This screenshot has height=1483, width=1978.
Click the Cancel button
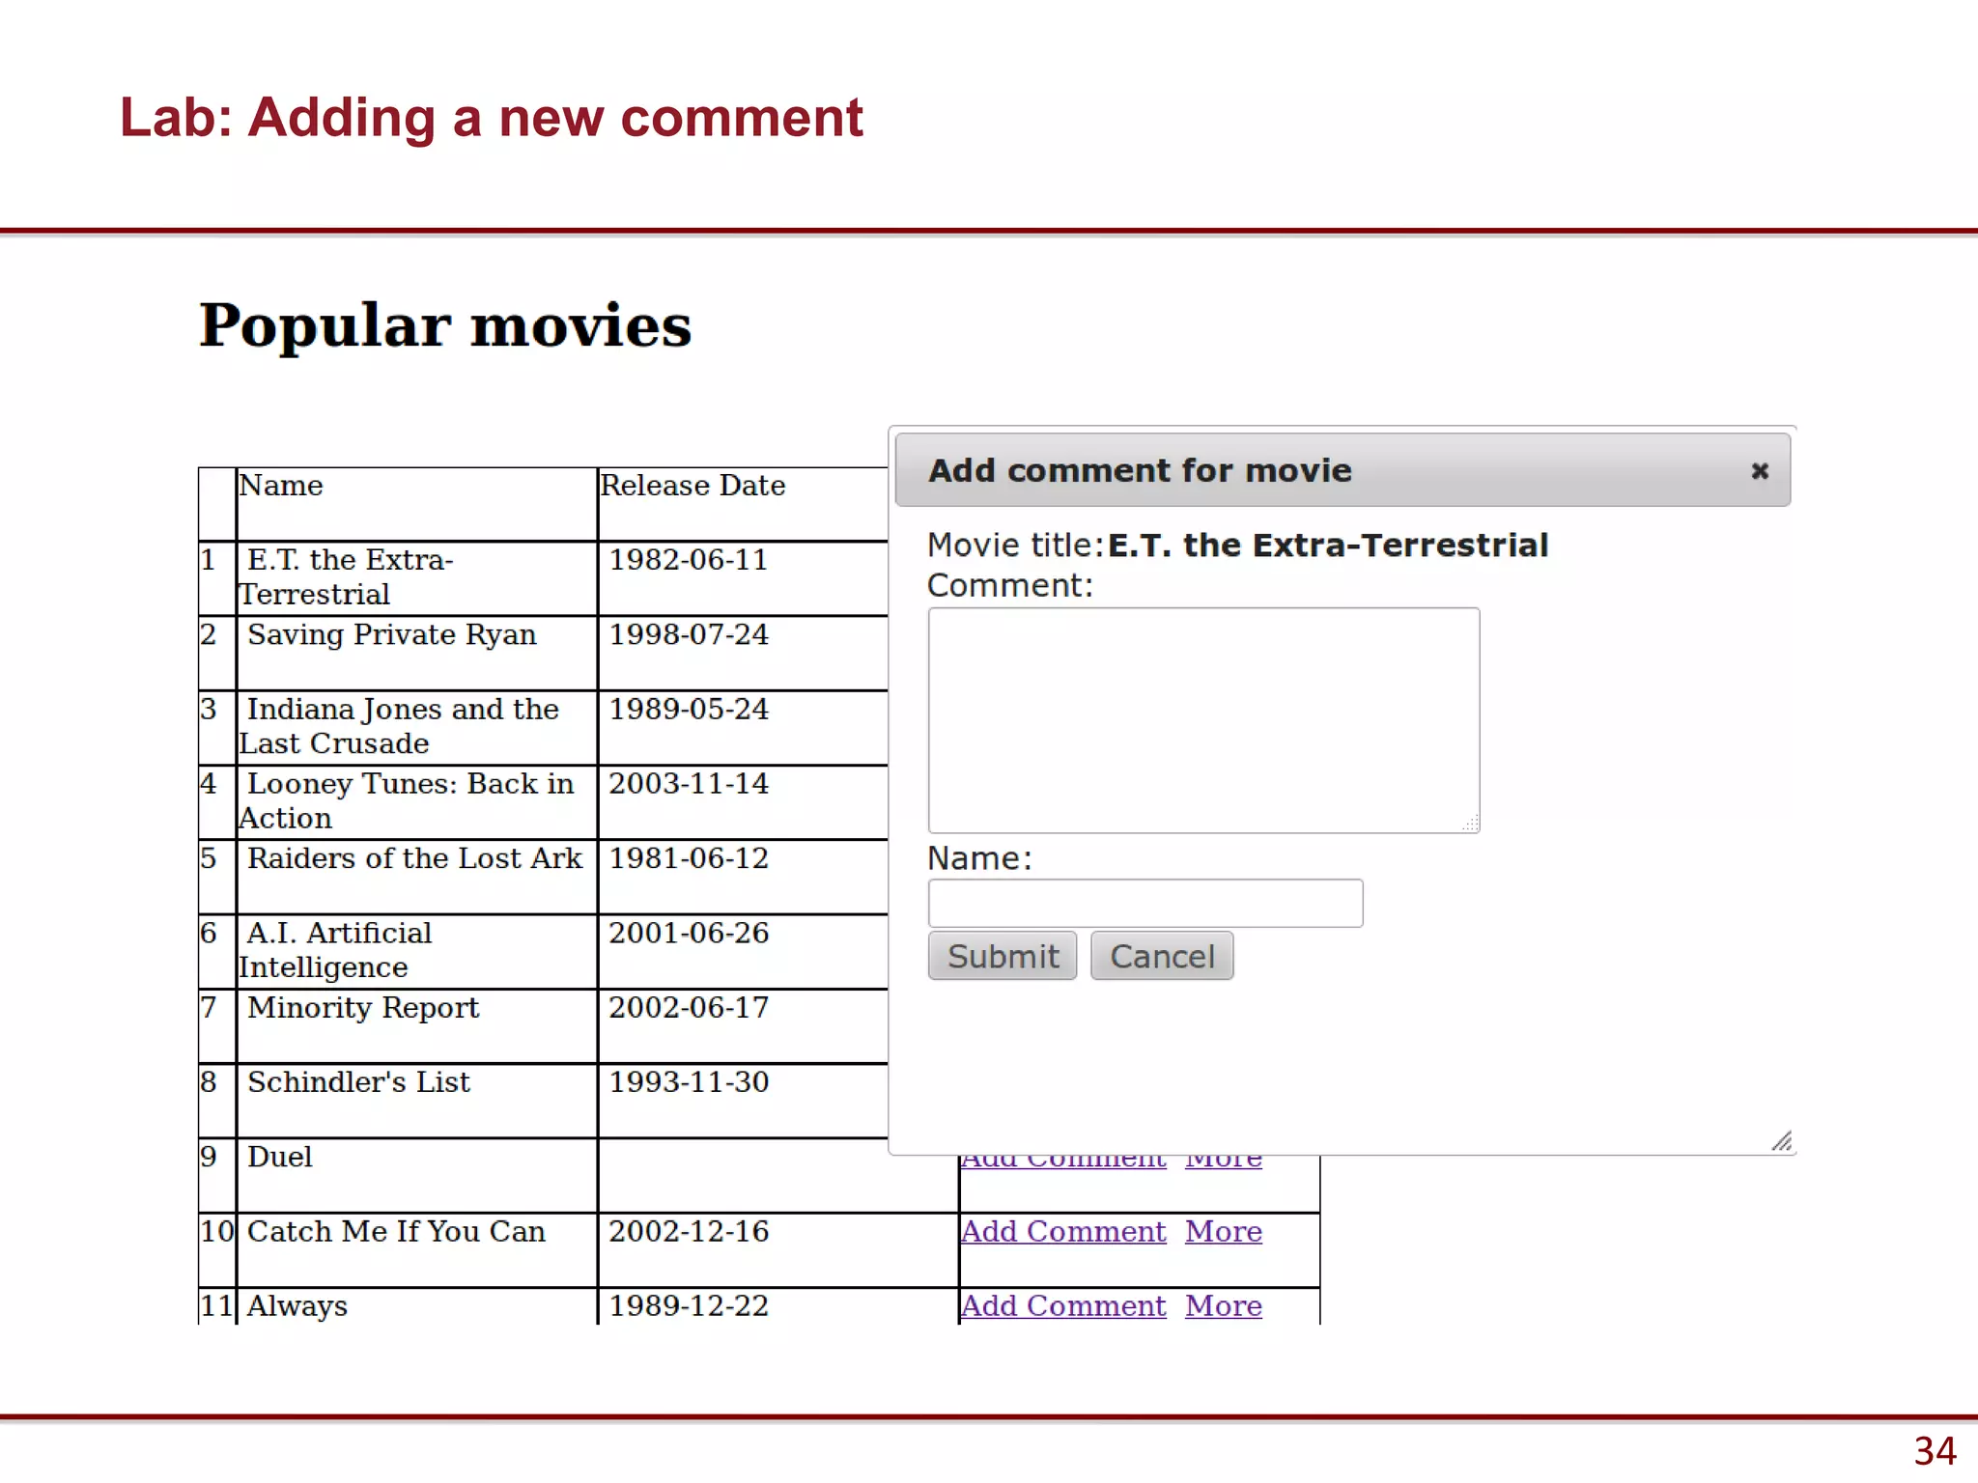tap(1161, 956)
